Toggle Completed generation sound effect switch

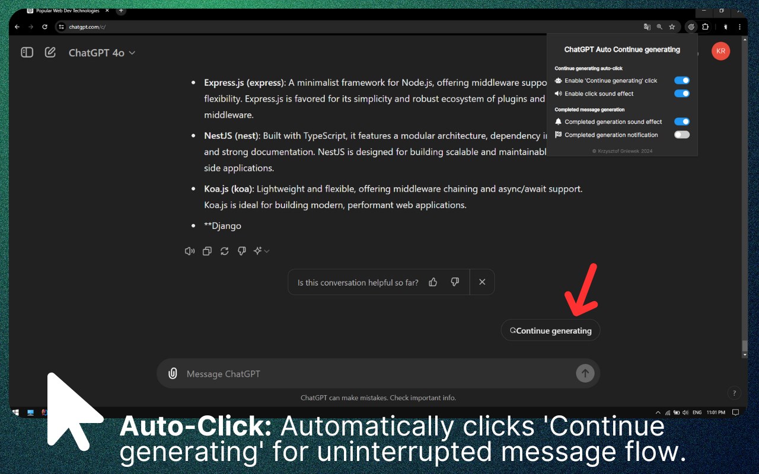[682, 121]
